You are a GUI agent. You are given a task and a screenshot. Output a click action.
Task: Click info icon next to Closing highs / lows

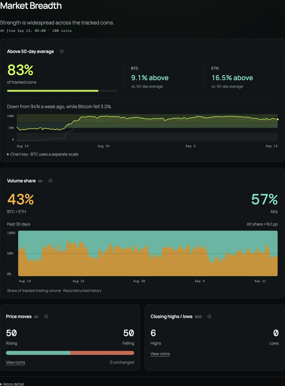(209, 316)
